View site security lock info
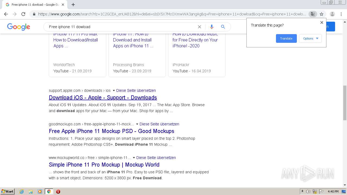Viewport: 347px width, 195px height. coord(34,14)
